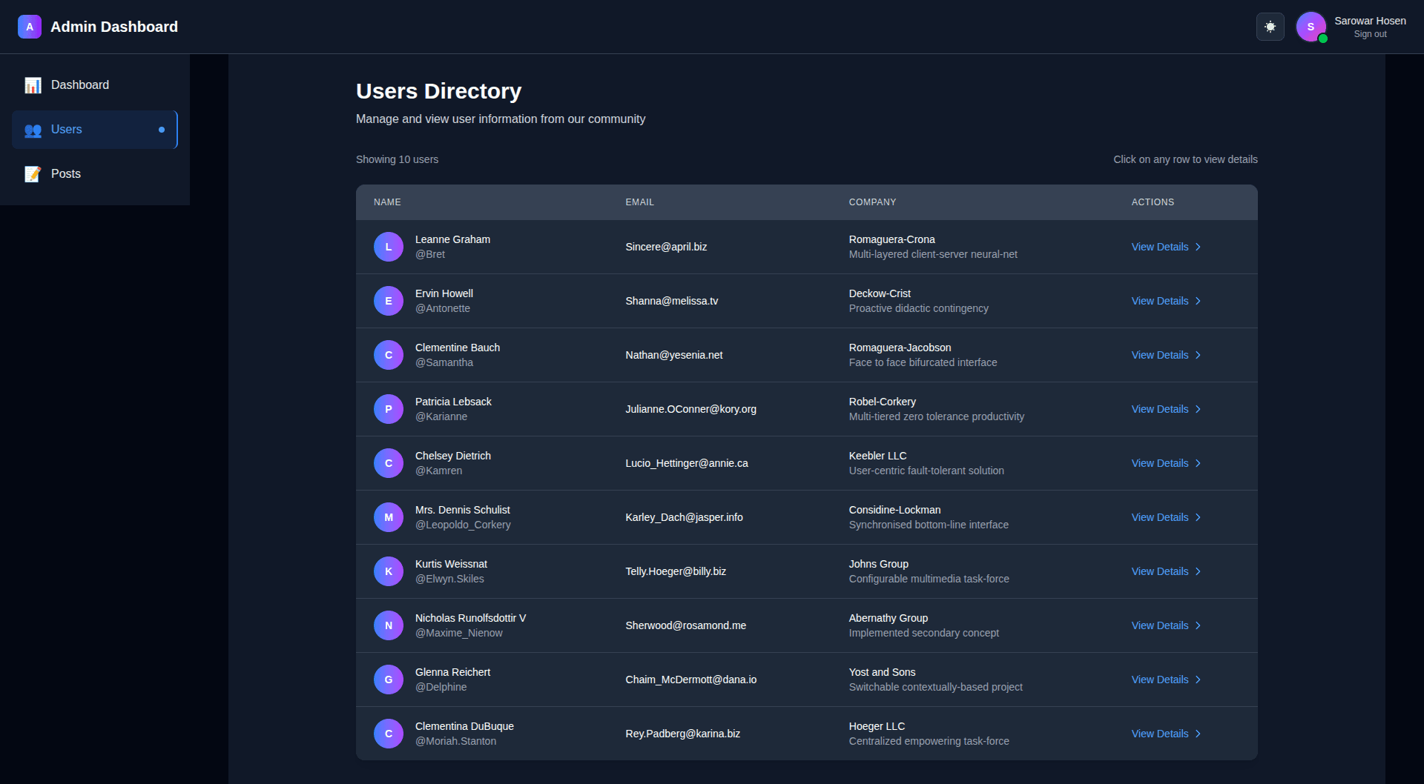The height and width of the screenshot is (784, 1424).
Task: Click Glenna Reichert's avatar icon
Action: [389, 680]
